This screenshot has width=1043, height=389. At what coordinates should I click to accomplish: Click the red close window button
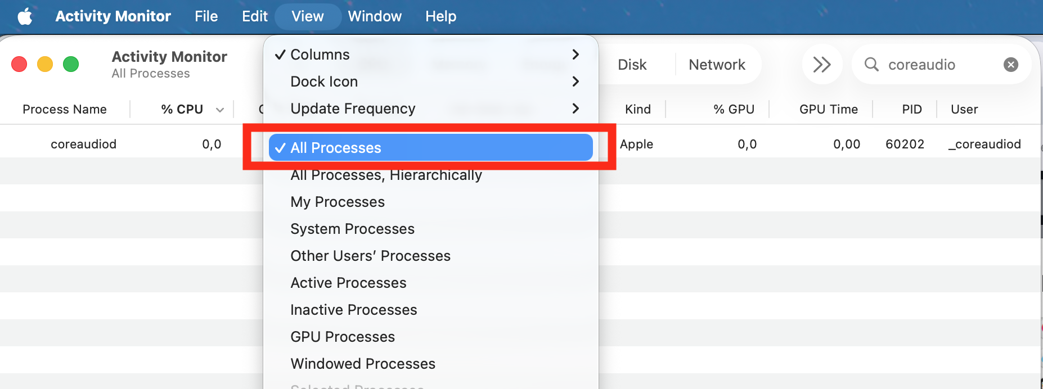coord(19,64)
